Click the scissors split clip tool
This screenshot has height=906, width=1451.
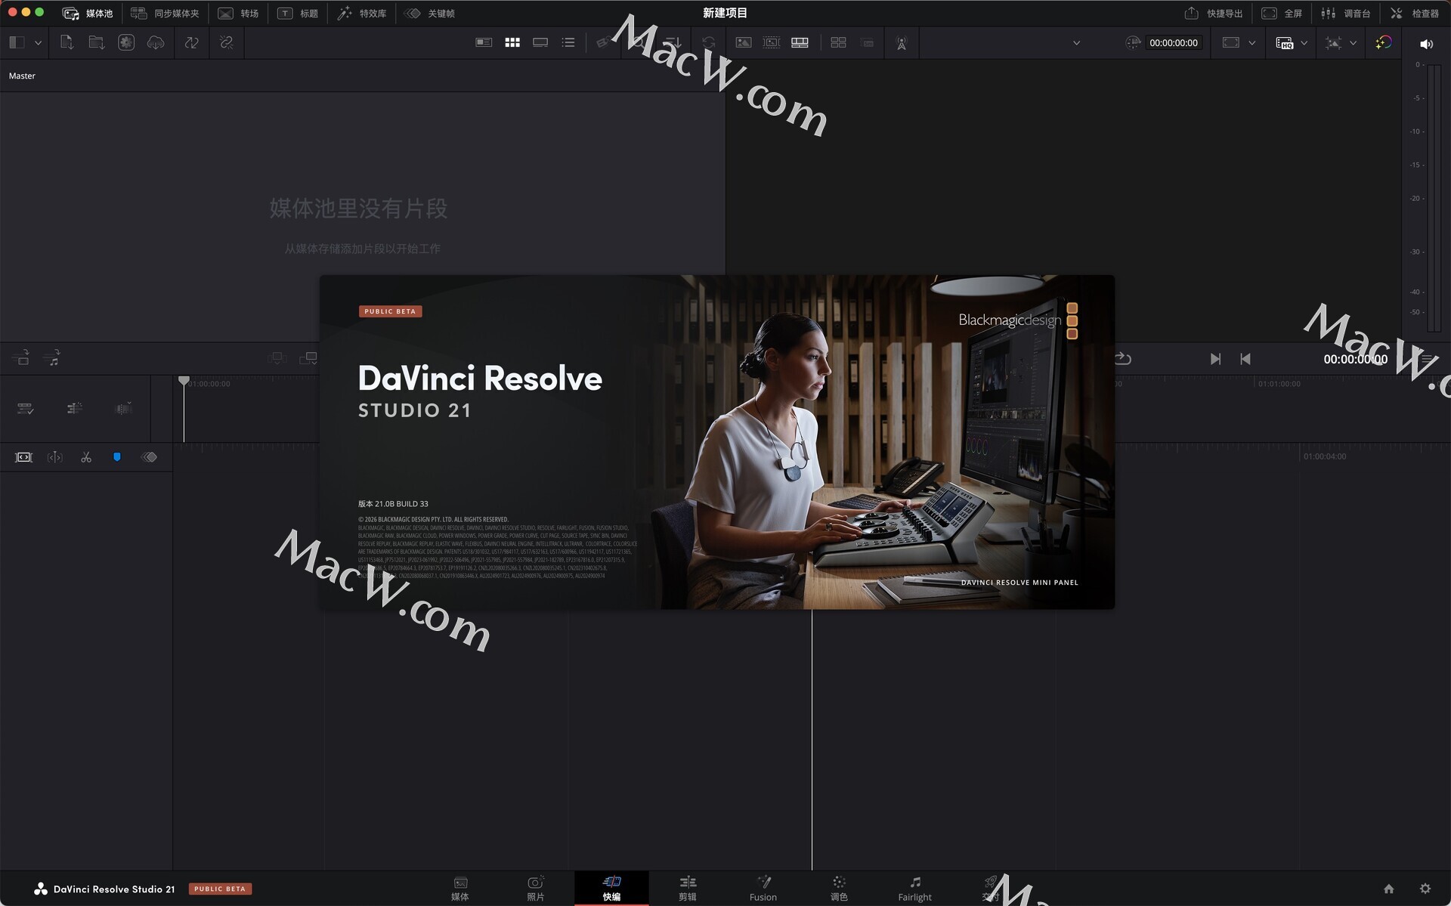[86, 457]
